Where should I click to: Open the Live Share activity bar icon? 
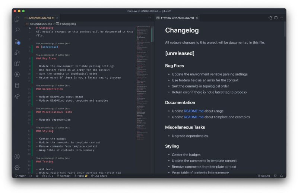(x=17, y=96)
